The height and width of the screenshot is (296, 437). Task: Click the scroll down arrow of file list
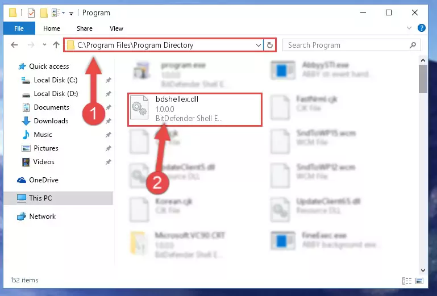point(423,270)
